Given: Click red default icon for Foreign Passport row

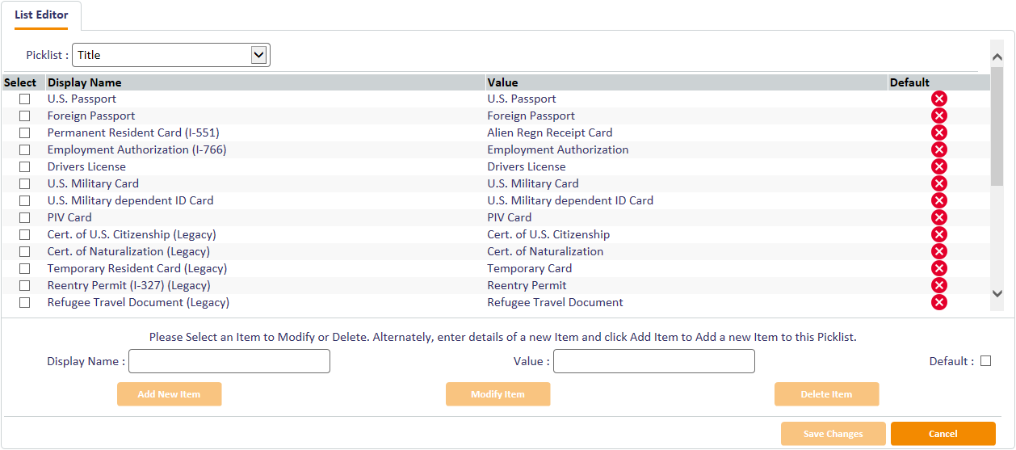Looking at the screenshot, I should click(939, 116).
